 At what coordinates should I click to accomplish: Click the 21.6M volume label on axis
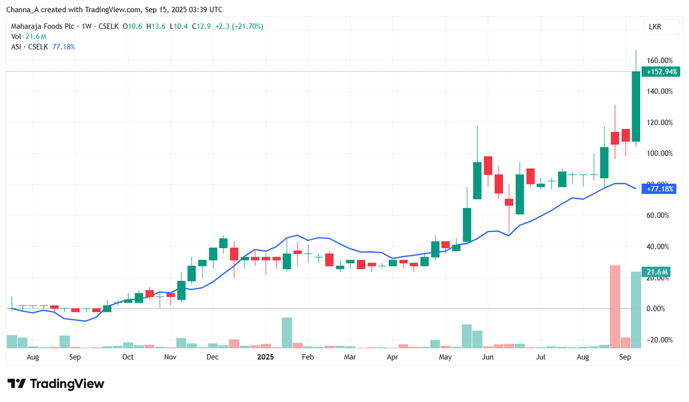coord(656,272)
